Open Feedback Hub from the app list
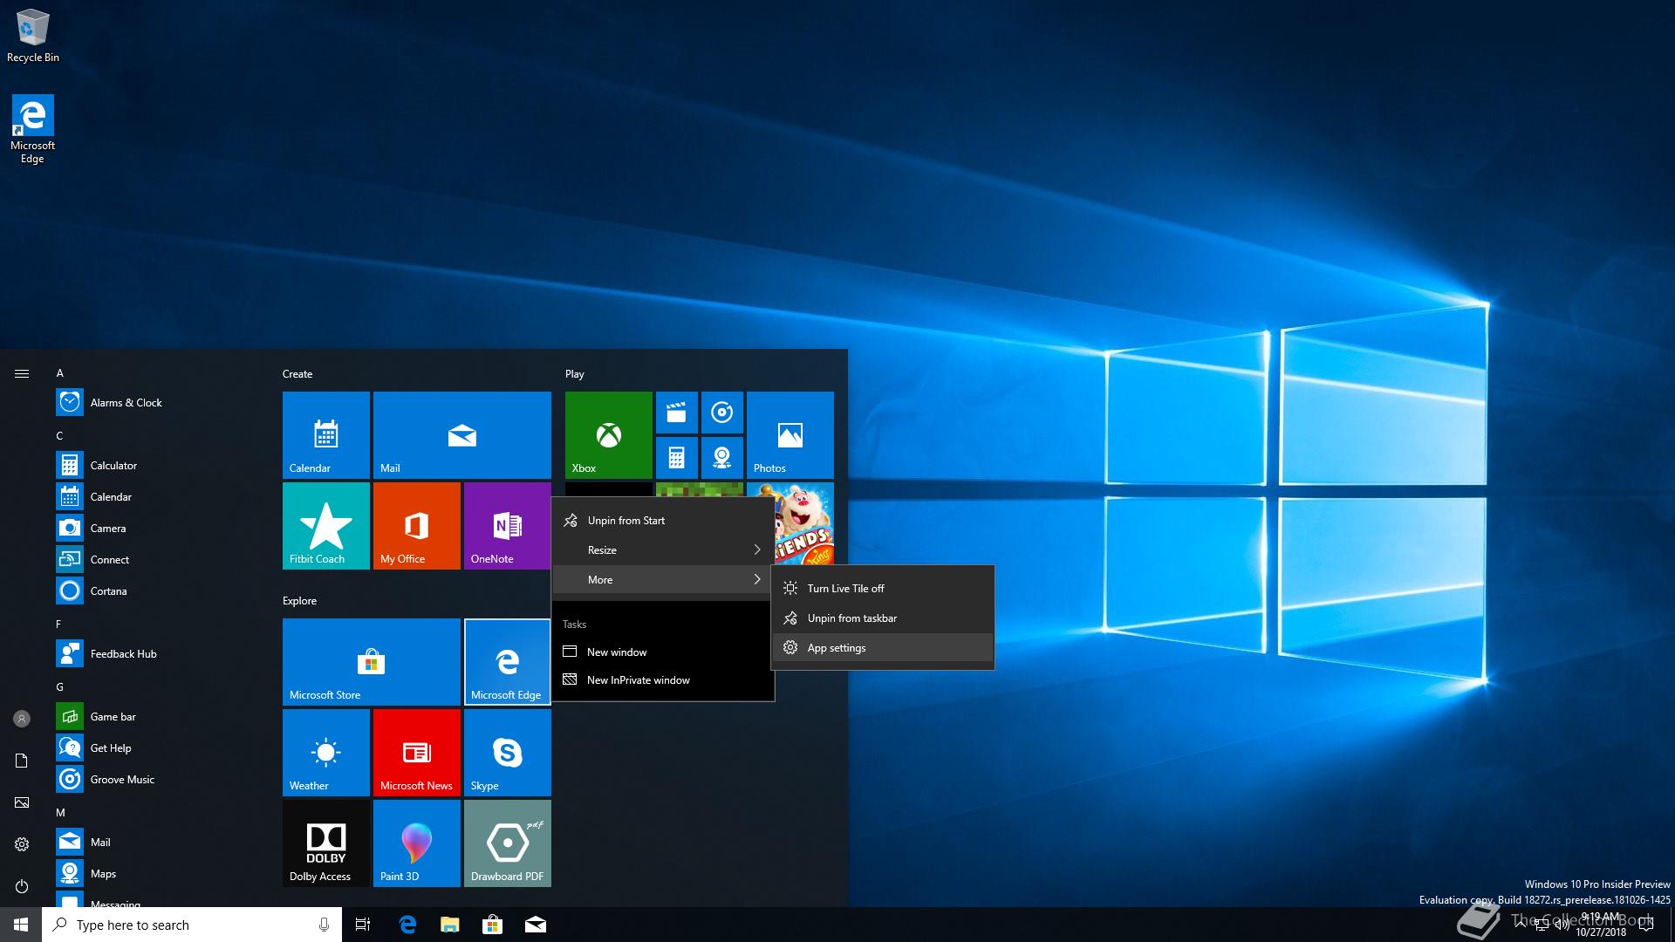 pos(157,654)
